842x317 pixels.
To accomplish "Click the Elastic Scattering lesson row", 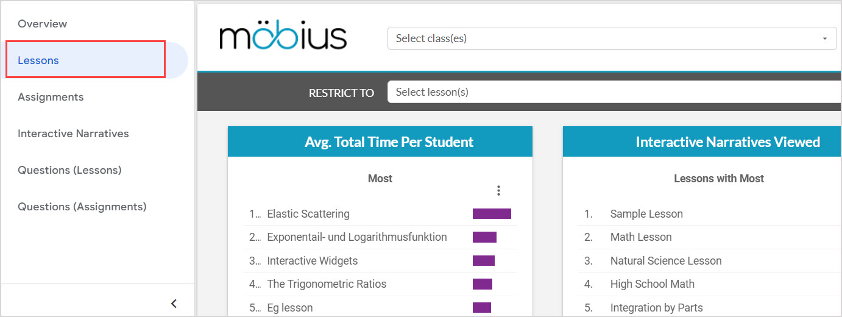I will 308,214.
